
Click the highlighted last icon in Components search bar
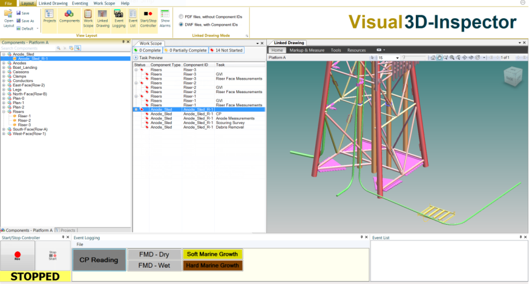click(77, 48)
